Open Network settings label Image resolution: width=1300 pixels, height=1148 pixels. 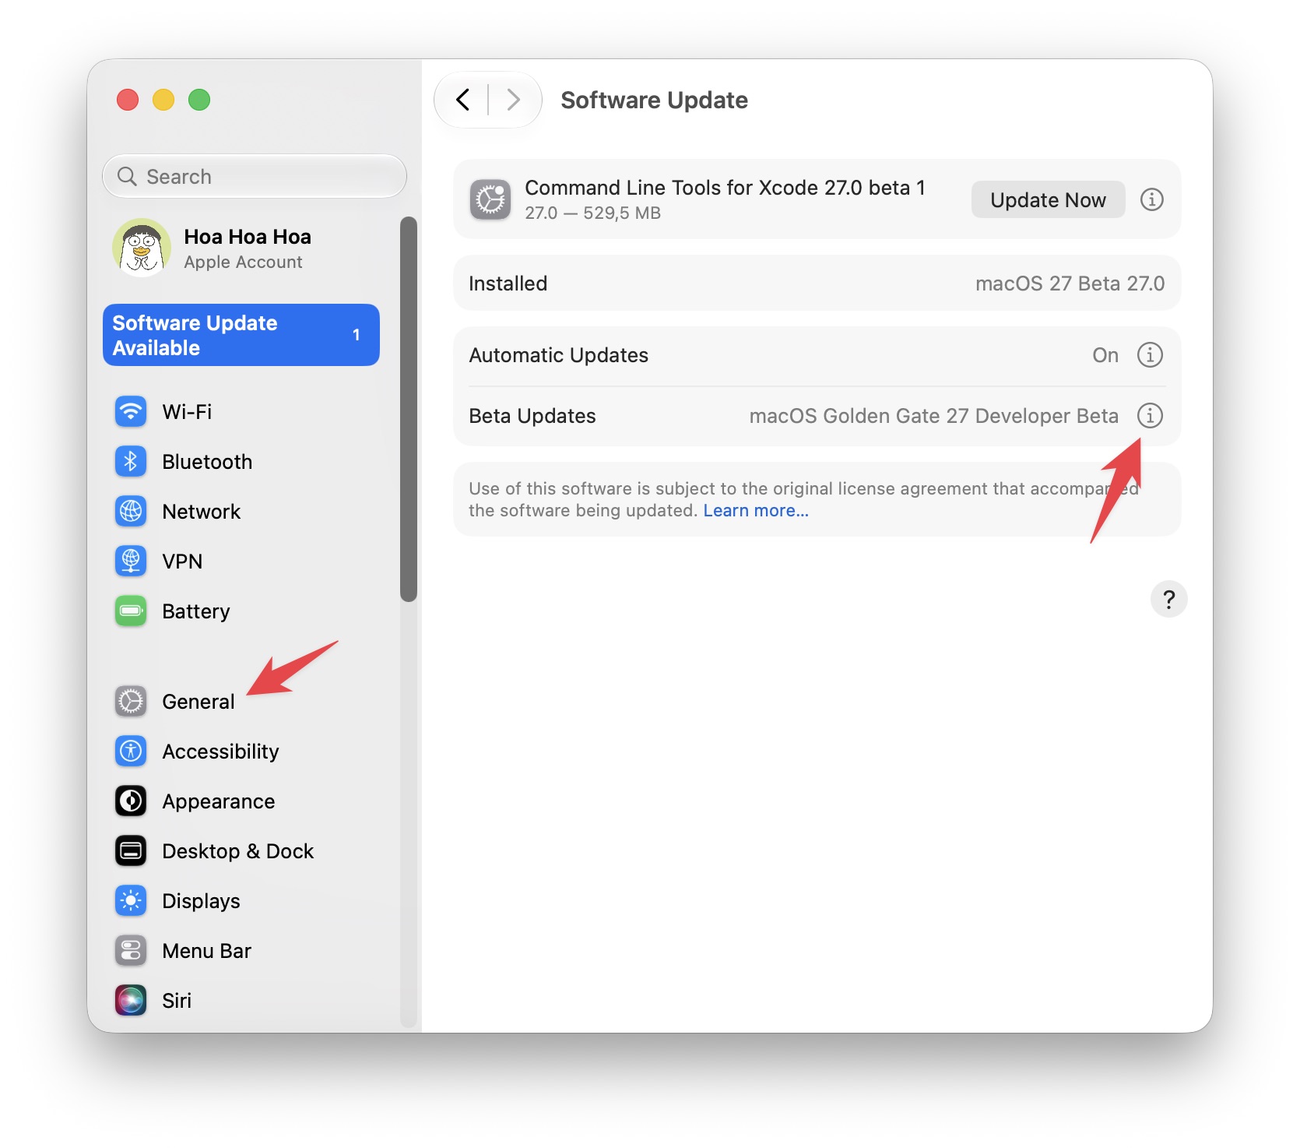(x=201, y=511)
